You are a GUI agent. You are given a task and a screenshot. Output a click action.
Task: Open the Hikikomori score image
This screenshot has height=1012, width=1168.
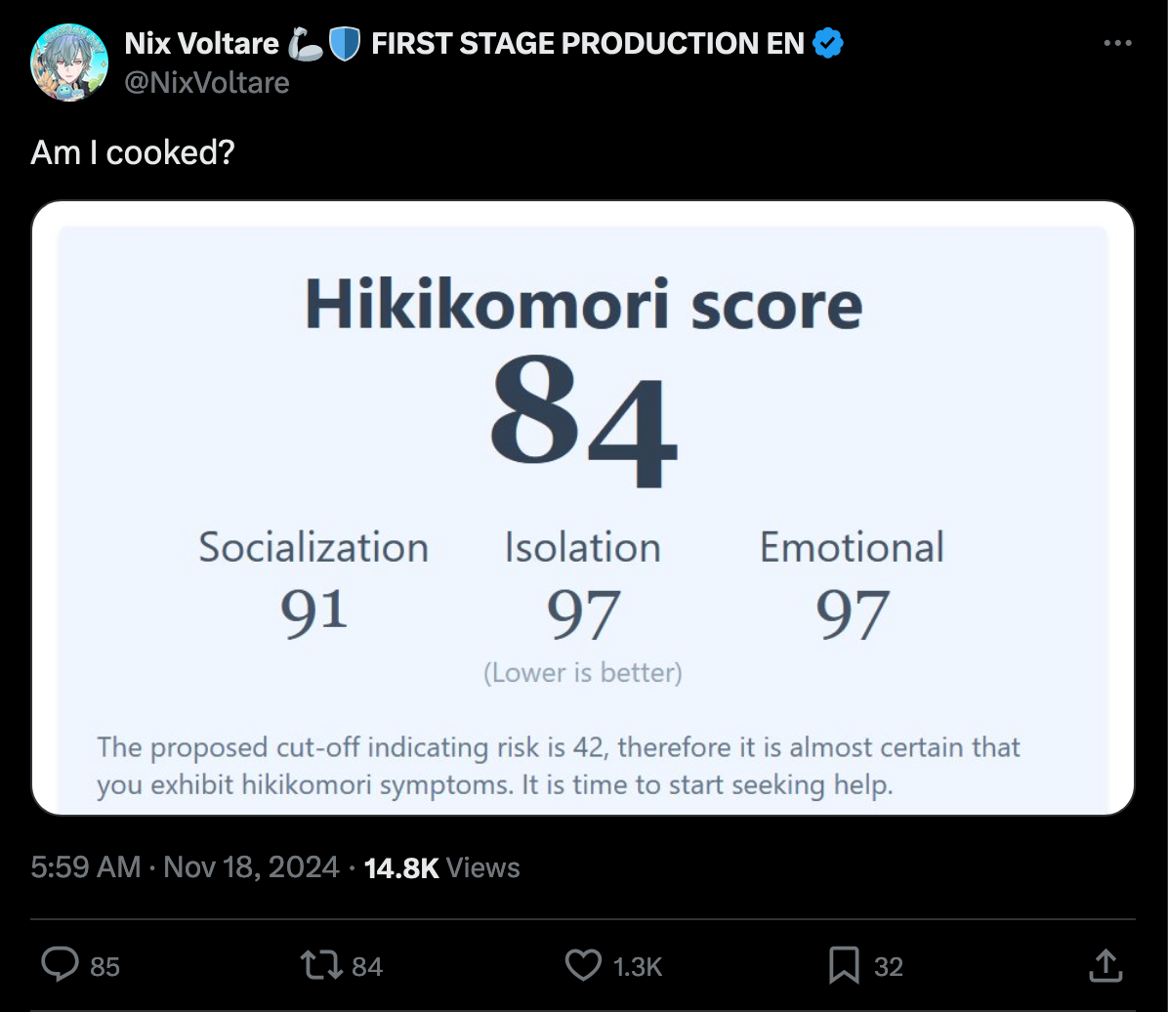tap(583, 508)
